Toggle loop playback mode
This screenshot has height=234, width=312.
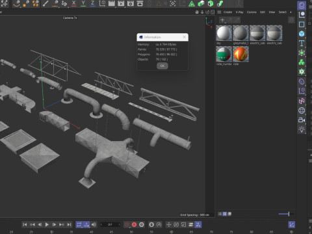tap(79, 225)
